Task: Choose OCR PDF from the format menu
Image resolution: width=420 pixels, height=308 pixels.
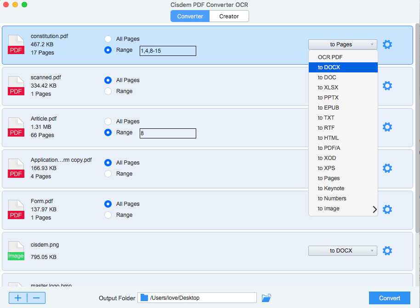Action: [343, 57]
